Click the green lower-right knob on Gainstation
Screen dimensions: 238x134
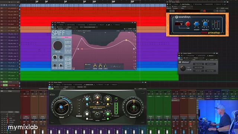(108, 114)
